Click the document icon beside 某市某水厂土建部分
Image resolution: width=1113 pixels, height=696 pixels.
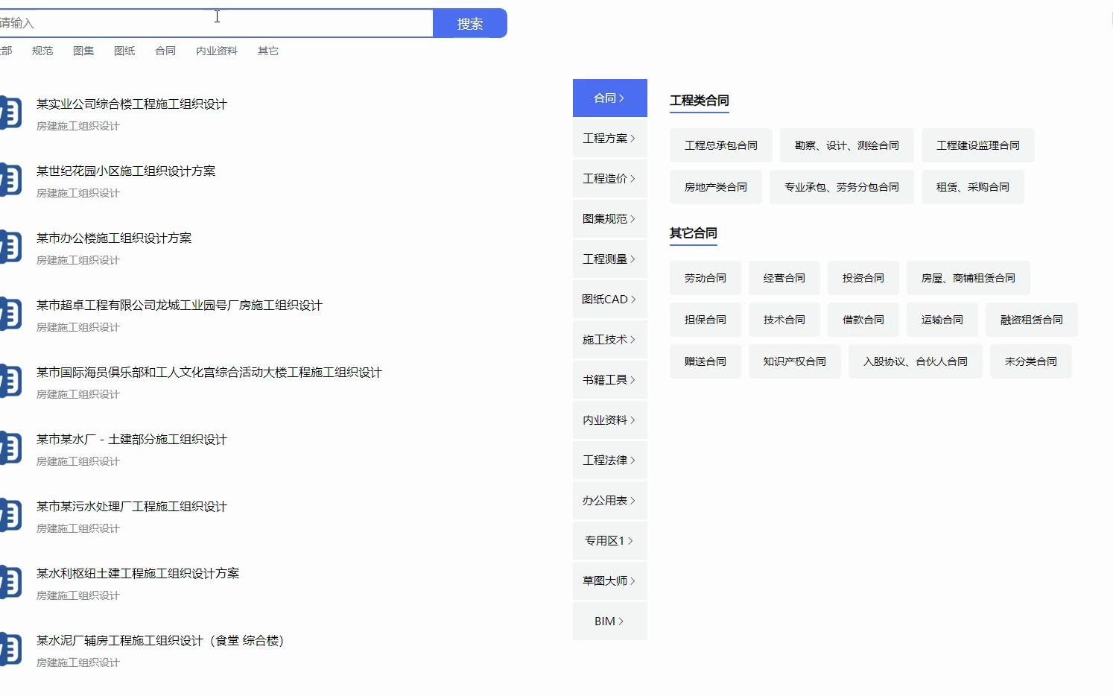point(10,448)
